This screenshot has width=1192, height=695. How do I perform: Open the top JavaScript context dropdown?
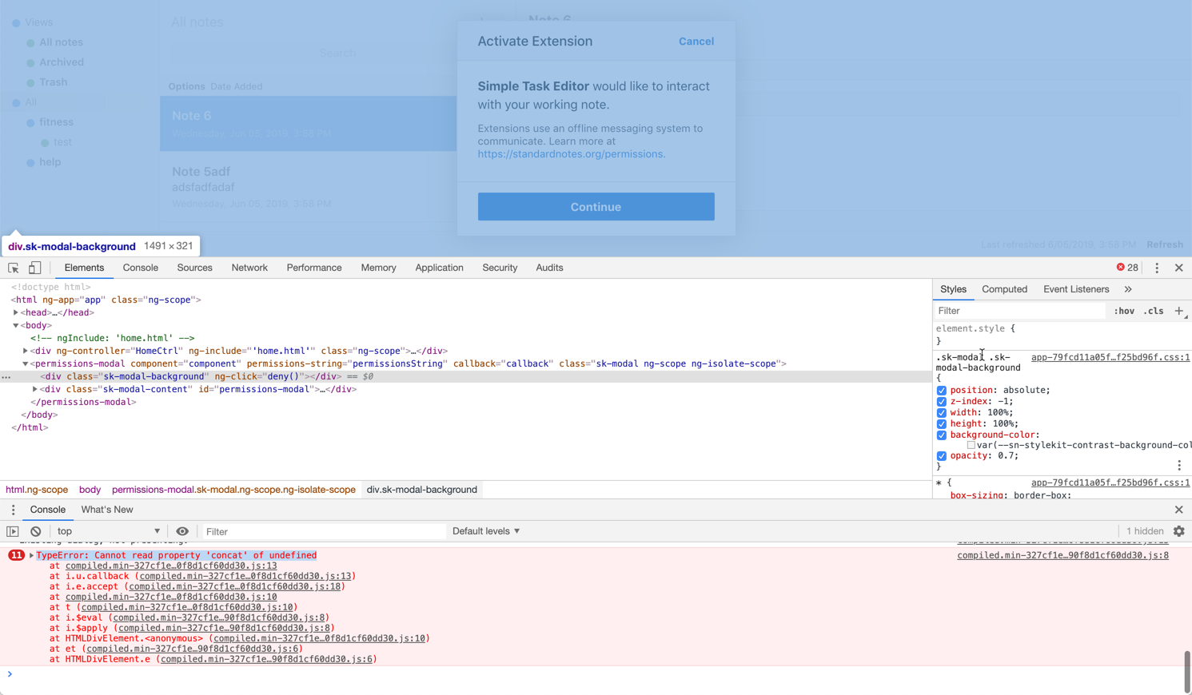[108, 531]
